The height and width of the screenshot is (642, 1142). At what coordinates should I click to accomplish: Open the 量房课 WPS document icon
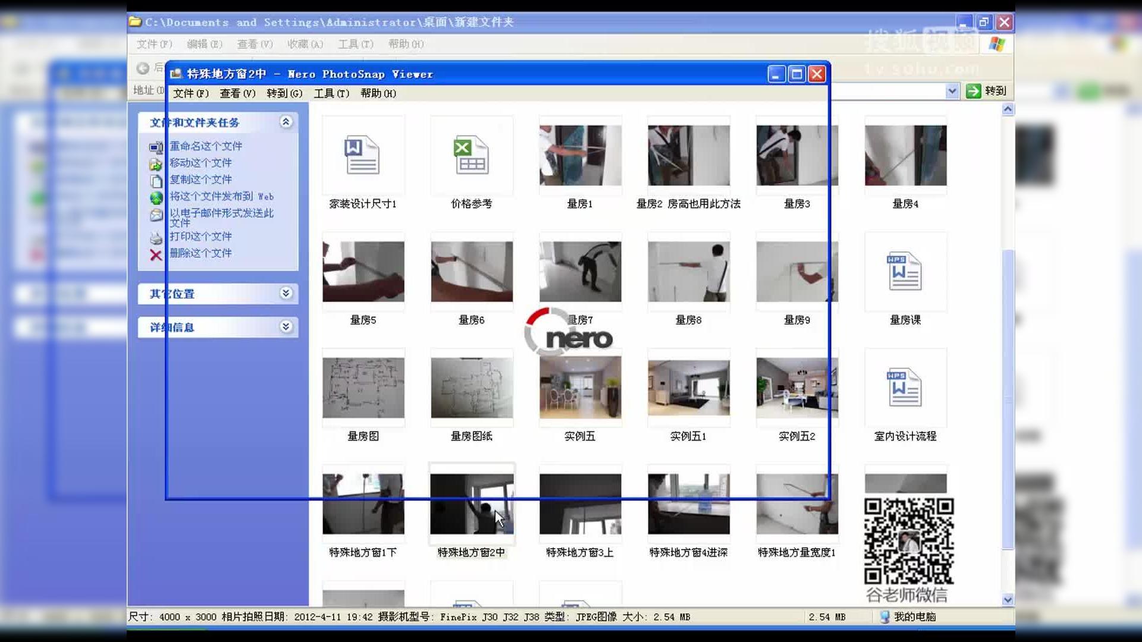905,272
